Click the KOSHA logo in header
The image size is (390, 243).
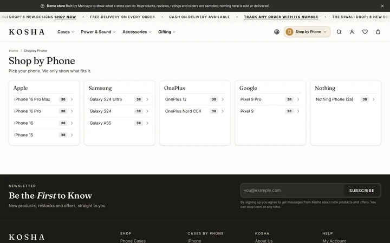point(27,32)
